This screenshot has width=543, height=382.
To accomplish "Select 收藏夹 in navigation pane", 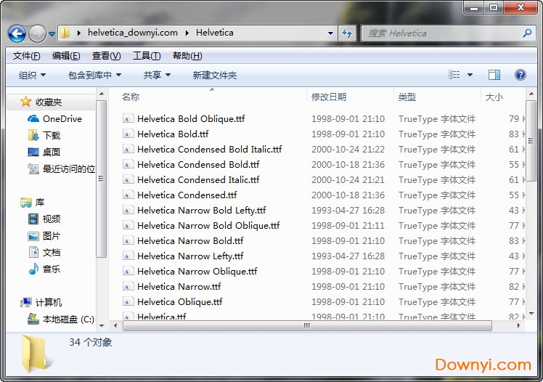I will [48, 102].
